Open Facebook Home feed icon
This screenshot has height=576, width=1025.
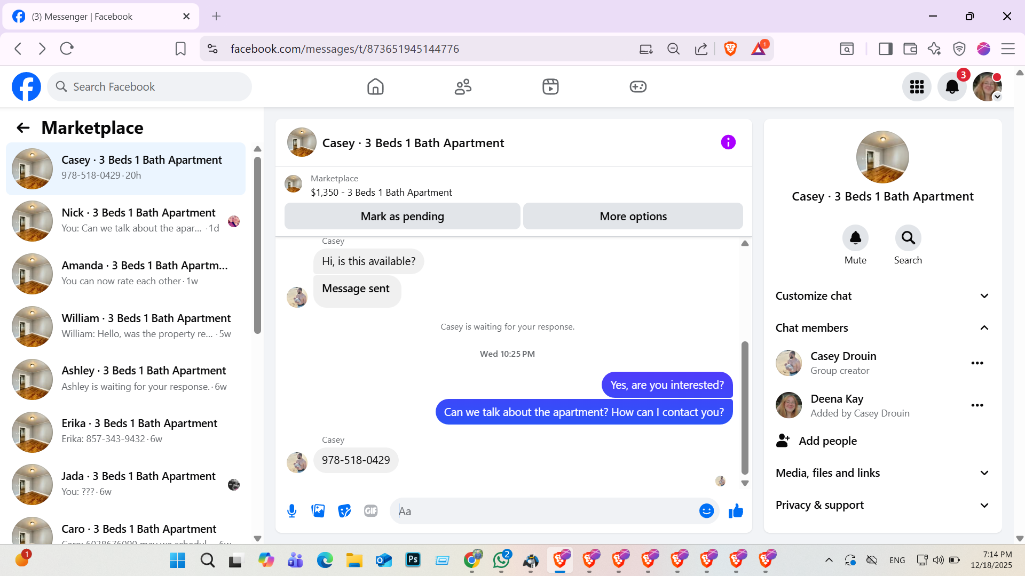pos(375,86)
